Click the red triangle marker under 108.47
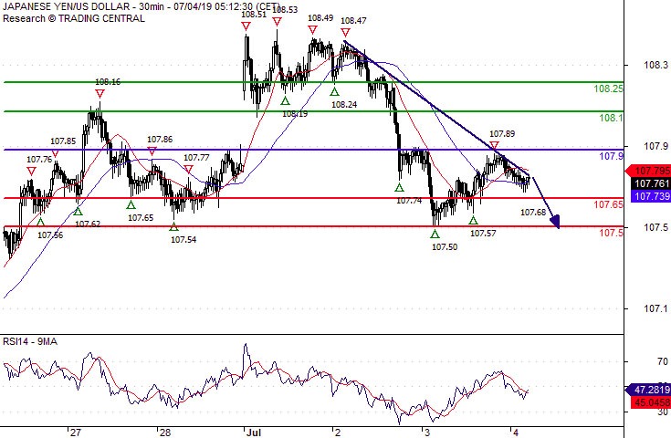 pyautogui.click(x=346, y=33)
